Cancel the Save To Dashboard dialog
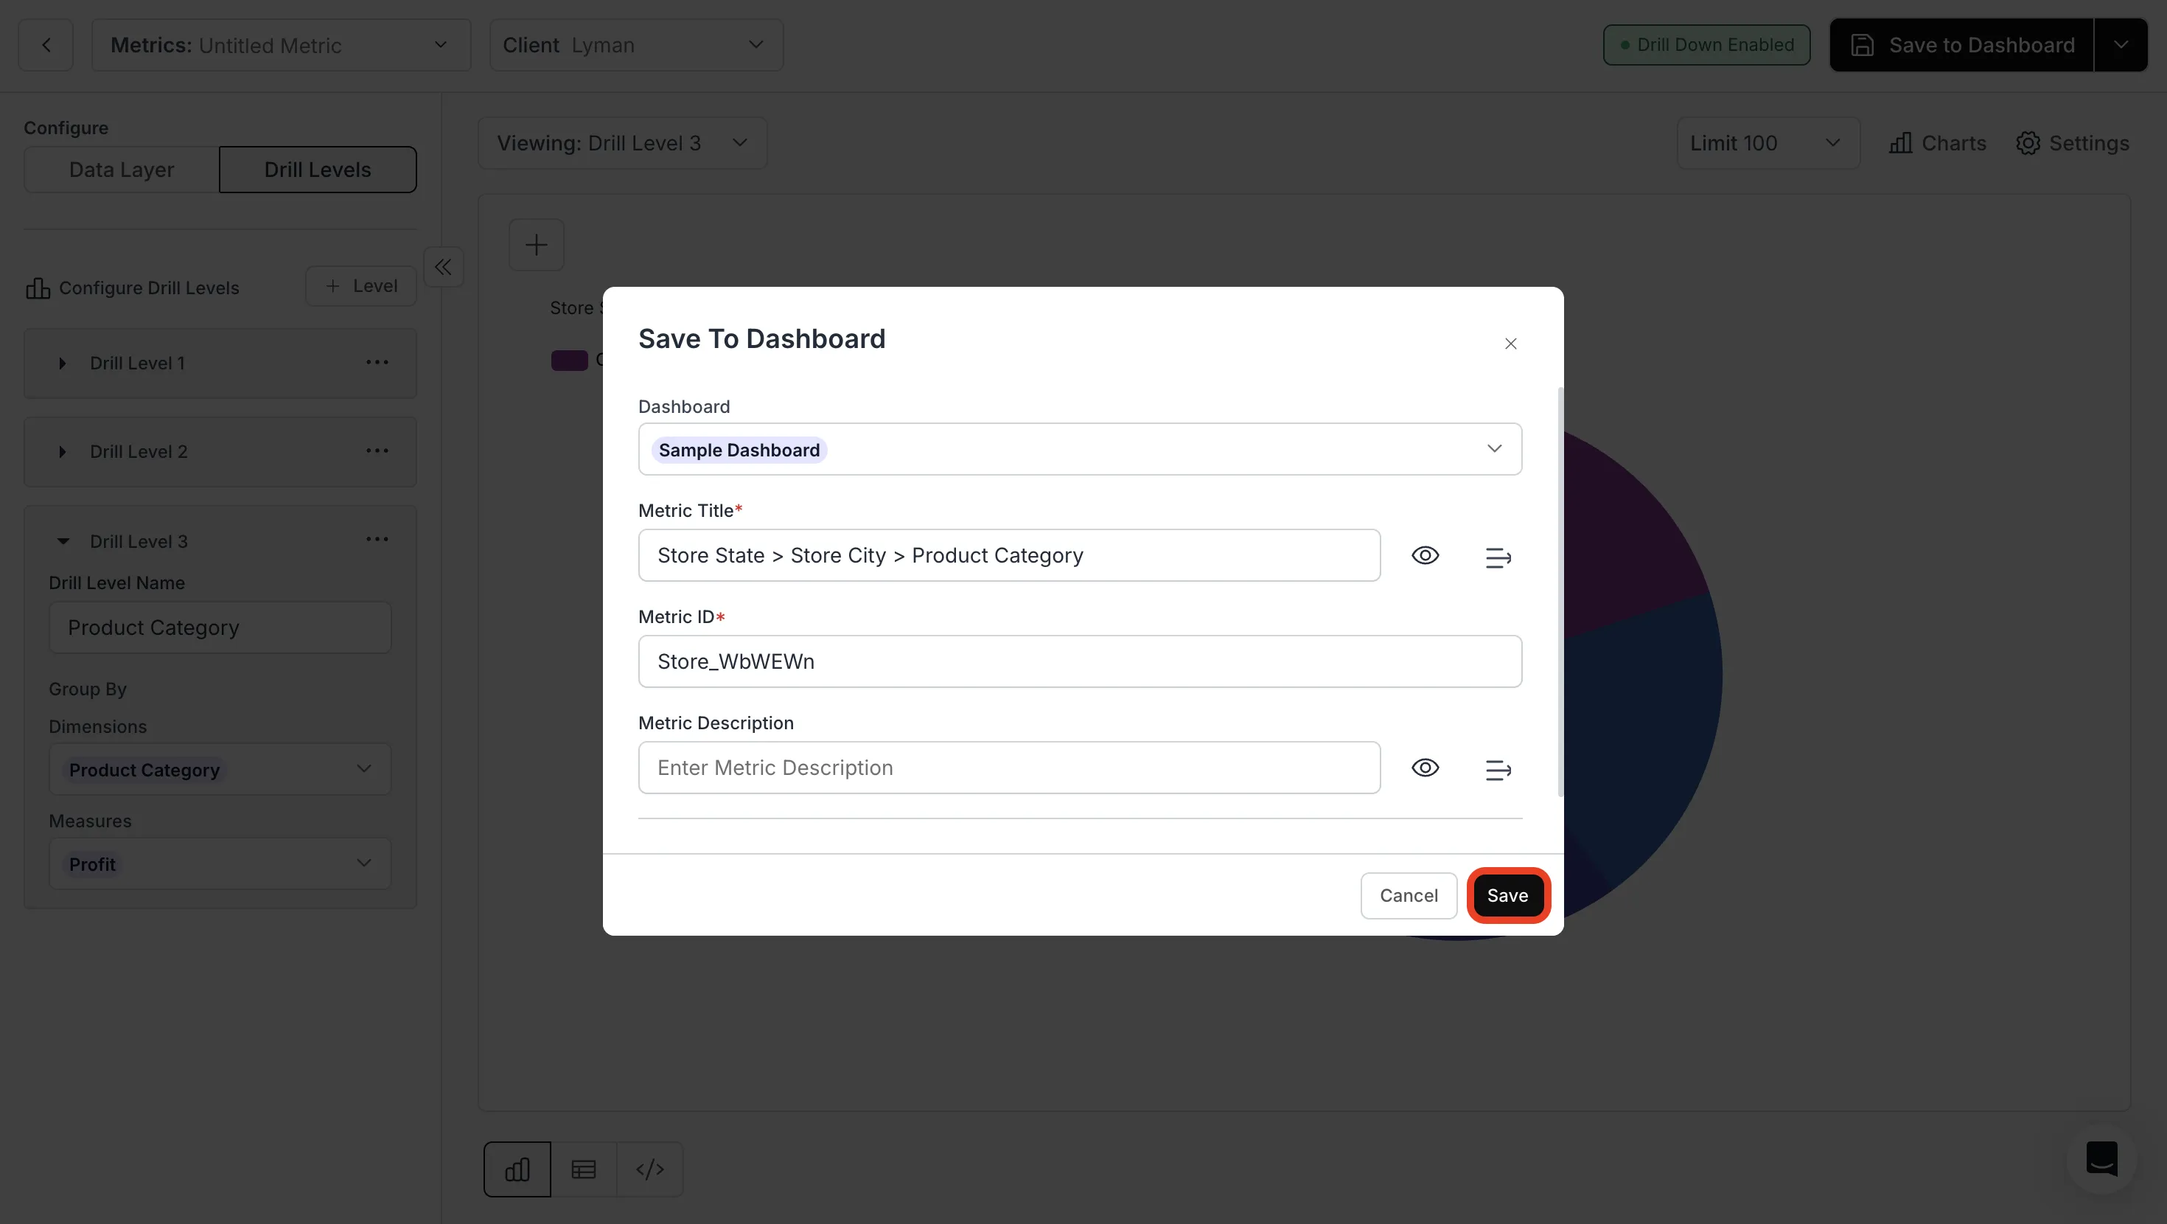This screenshot has width=2167, height=1224. 1409,896
